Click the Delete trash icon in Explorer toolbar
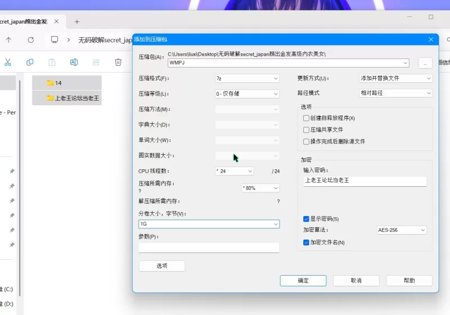Screen dimensions: 450x315 tap(118, 62)
